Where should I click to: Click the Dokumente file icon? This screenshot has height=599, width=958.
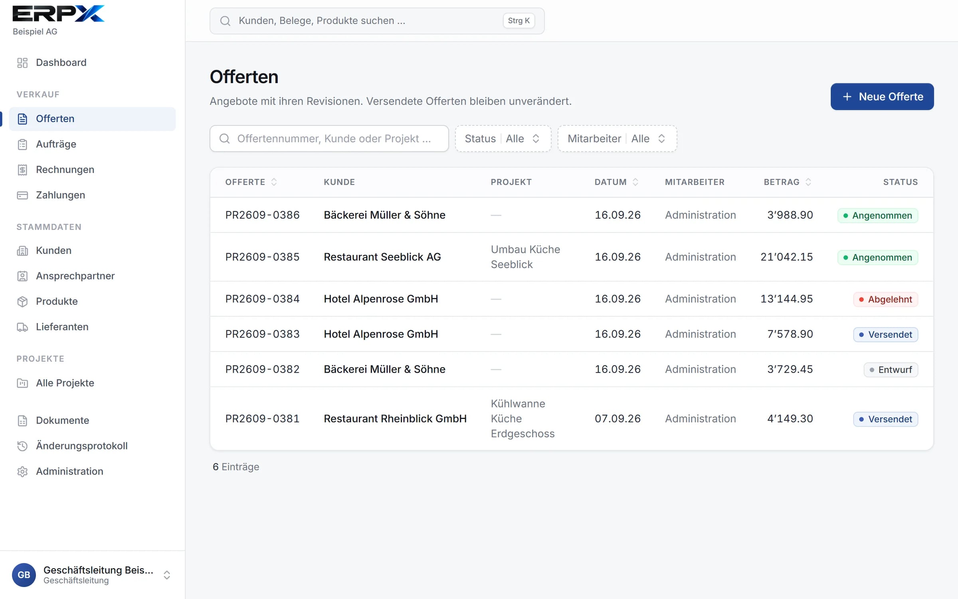22,420
